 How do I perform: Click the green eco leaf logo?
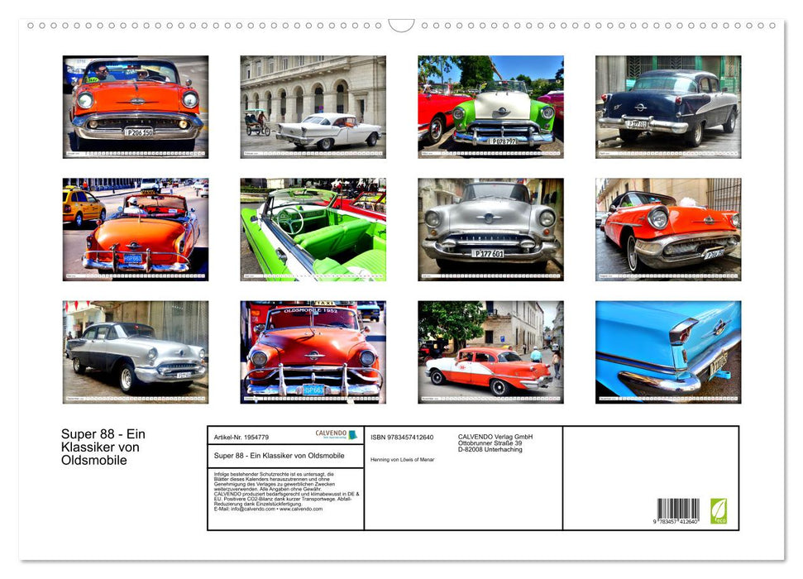tap(719, 510)
